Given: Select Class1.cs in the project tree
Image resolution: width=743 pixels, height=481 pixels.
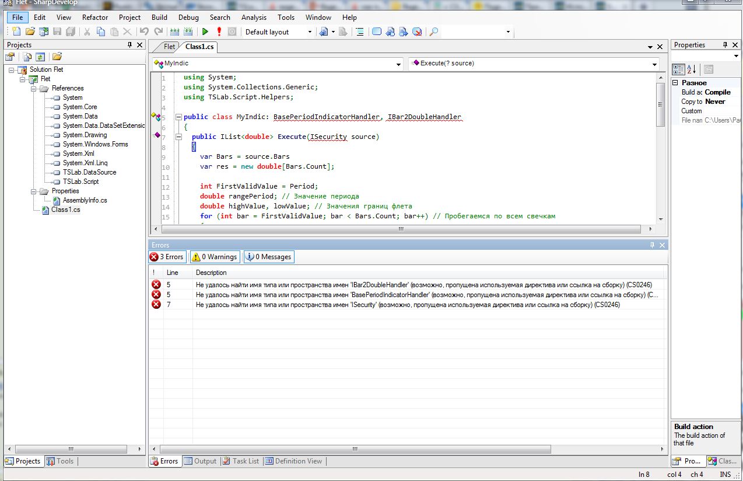Looking at the screenshot, I should pyautogui.click(x=65, y=210).
